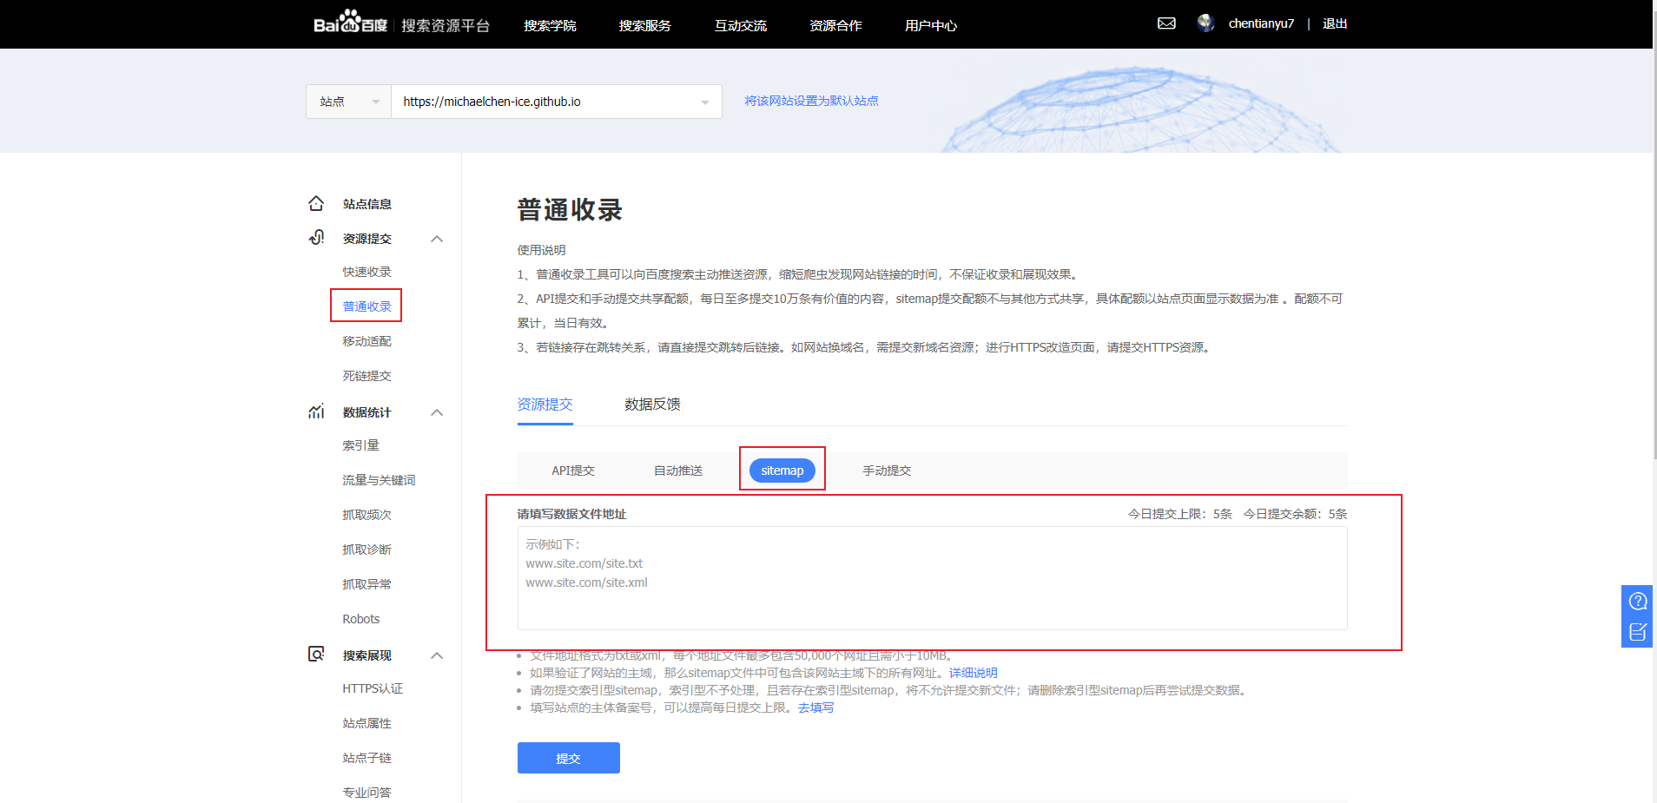This screenshot has width=1657, height=803.
Task: Click the Baidu logo in the header
Action: [350, 23]
